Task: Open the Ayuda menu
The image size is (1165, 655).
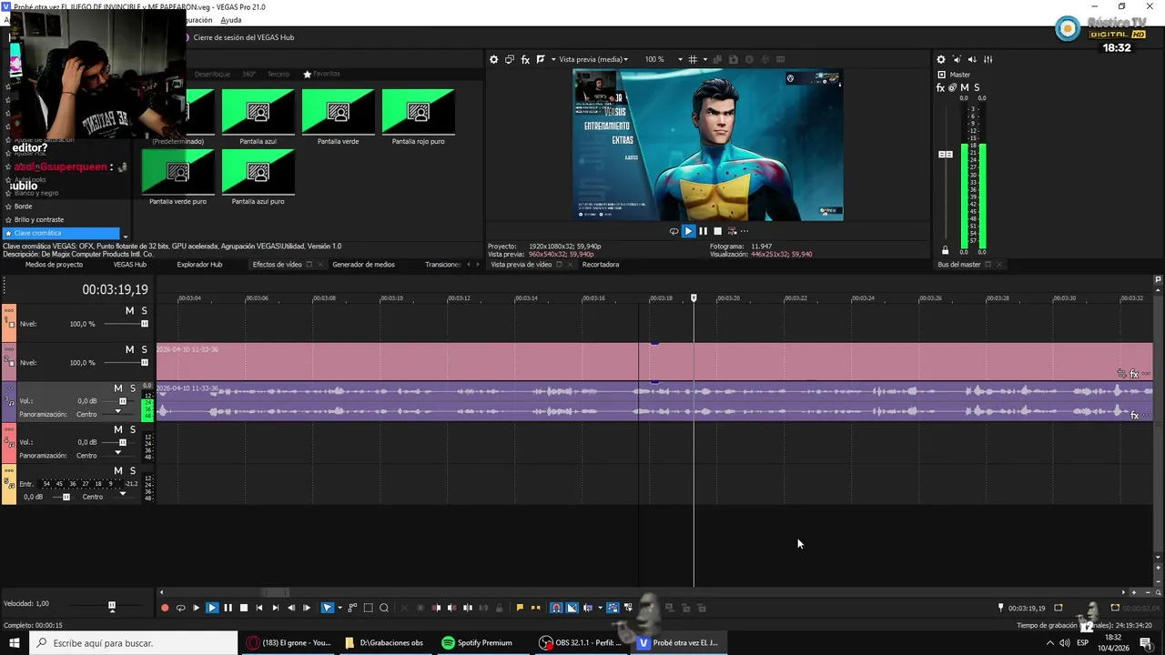Action: (x=231, y=20)
